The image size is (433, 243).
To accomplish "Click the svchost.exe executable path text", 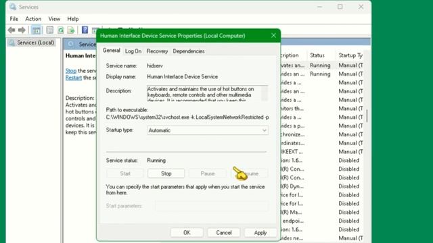I will [187, 117].
